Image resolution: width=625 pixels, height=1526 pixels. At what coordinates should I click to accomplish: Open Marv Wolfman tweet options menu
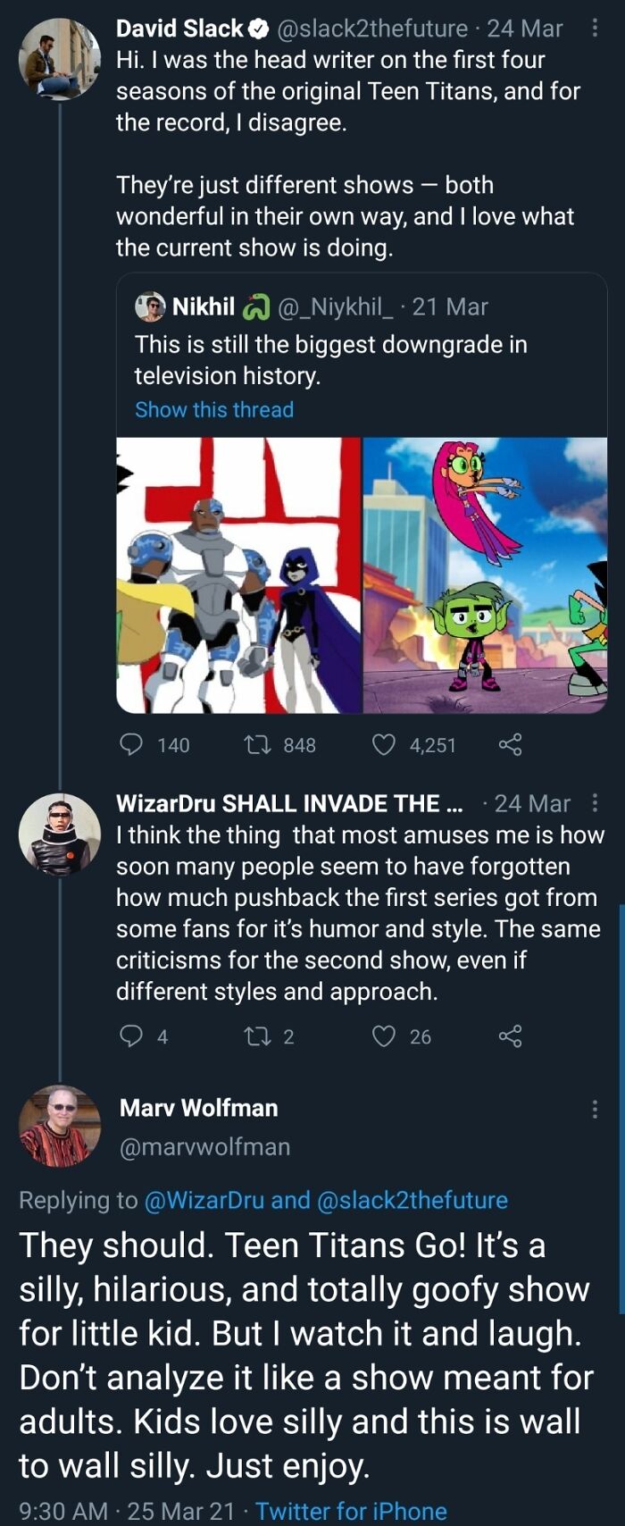click(x=595, y=1109)
